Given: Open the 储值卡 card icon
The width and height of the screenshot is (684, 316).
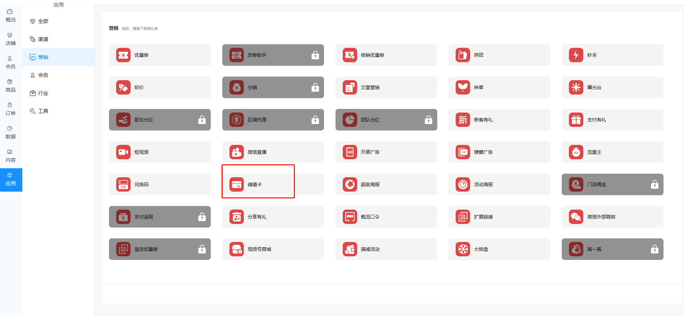Looking at the screenshot, I should coord(237,184).
